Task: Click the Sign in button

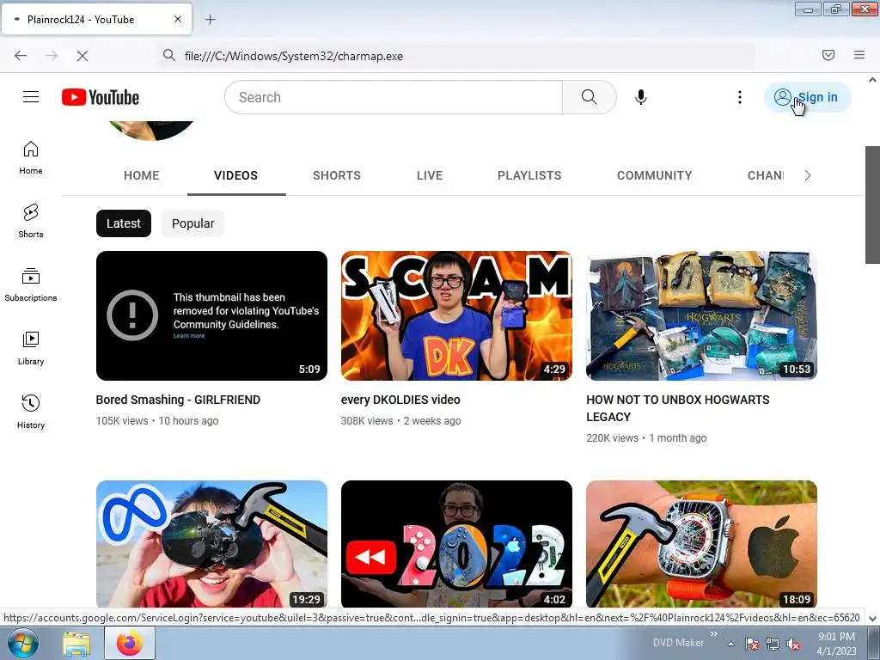Action: click(807, 97)
